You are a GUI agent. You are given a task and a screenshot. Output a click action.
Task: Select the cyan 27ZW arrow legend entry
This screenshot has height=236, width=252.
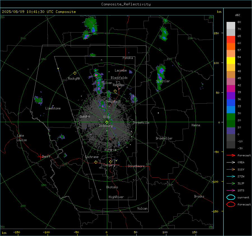click(x=231, y=177)
